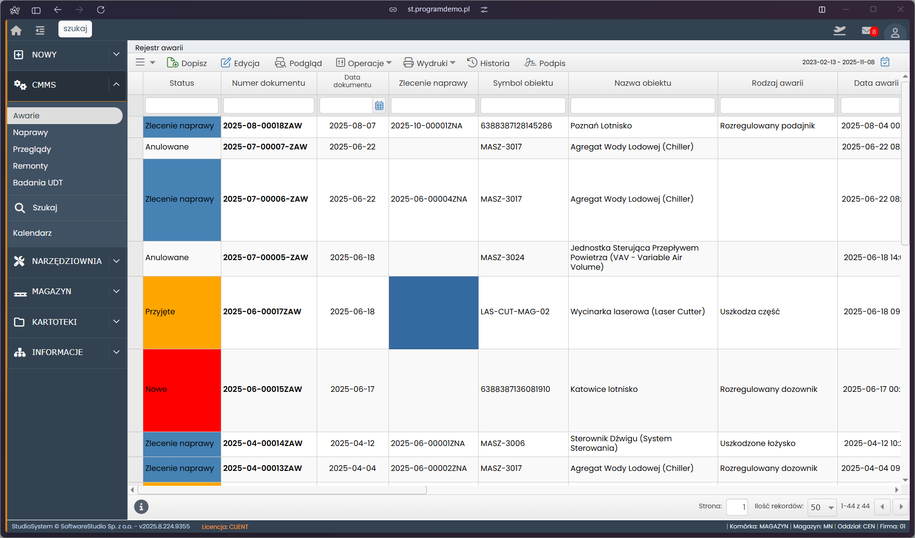Click the Podpis signature button

545,63
